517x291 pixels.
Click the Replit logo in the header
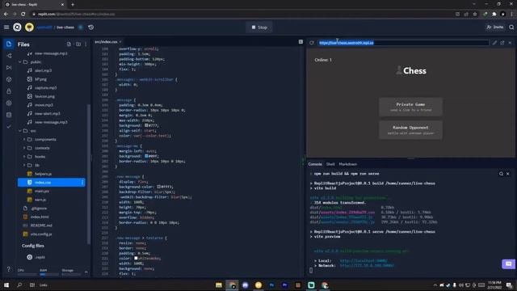[17, 27]
